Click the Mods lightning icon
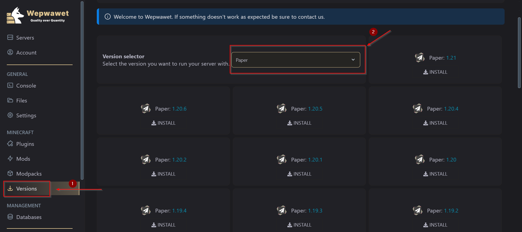This screenshot has height=232, width=522. [x=10, y=159]
